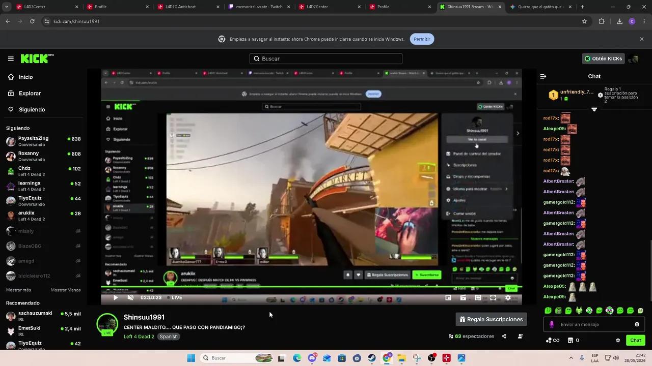
Task: Click Permitir in Chrome startup banner
Action: tap(422, 39)
